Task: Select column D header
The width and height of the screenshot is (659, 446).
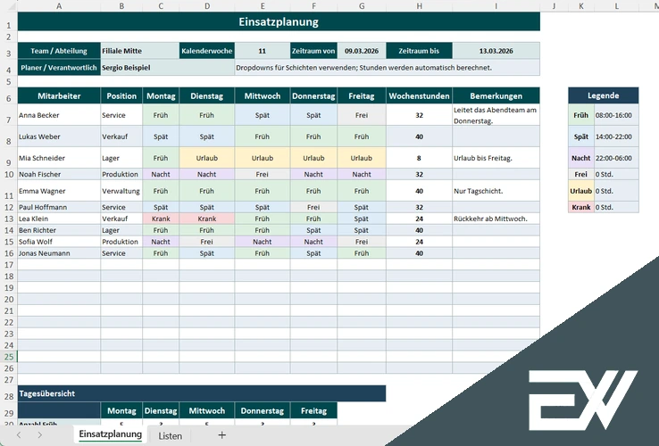Action: click(x=207, y=6)
